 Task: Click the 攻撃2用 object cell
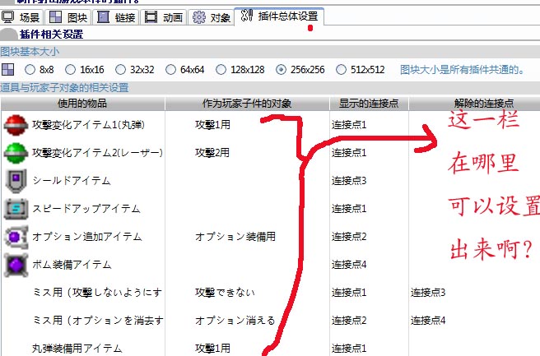tap(212, 153)
